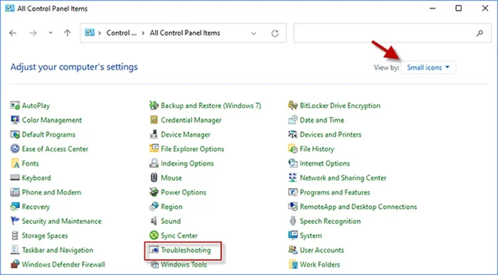Open the Troubleshooting link
Viewport: 498px width, 275px height.
(186, 250)
